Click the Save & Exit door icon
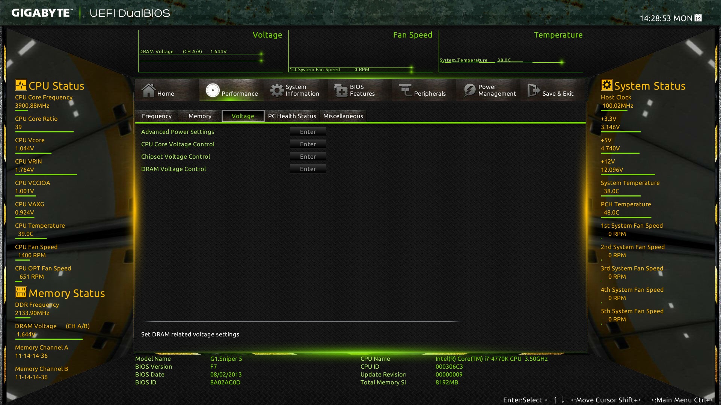This screenshot has height=405, width=721. (x=534, y=90)
